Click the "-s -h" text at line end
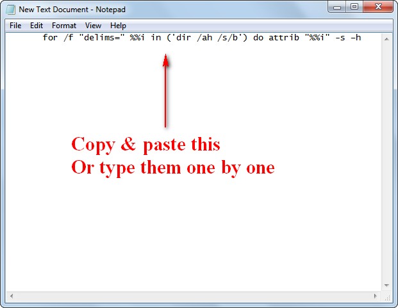The height and width of the screenshot is (308, 398). coord(348,38)
